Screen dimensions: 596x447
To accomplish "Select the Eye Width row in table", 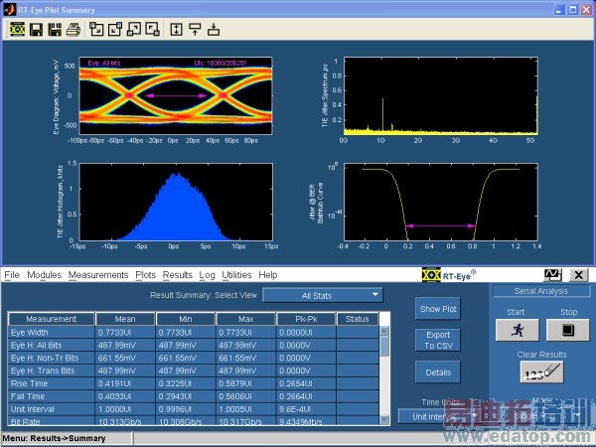I will pos(50,333).
